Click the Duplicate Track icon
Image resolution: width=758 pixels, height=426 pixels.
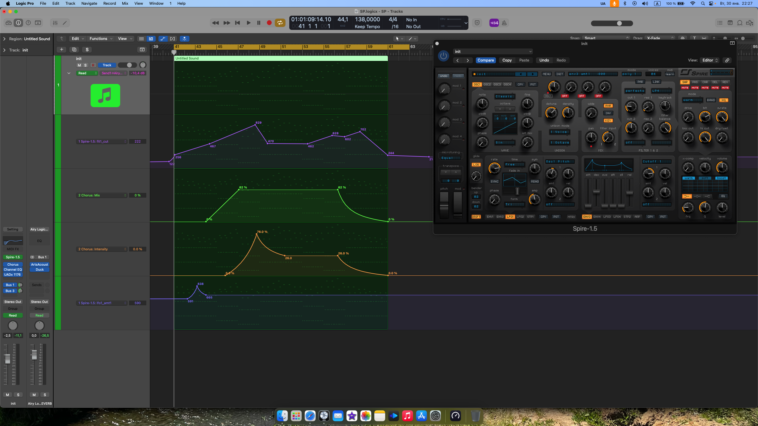point(74,49)
